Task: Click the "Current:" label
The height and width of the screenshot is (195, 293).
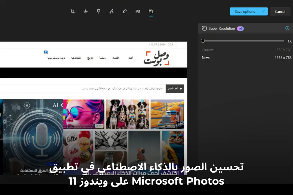Action: pyautogui.click(x=208, y=50)
